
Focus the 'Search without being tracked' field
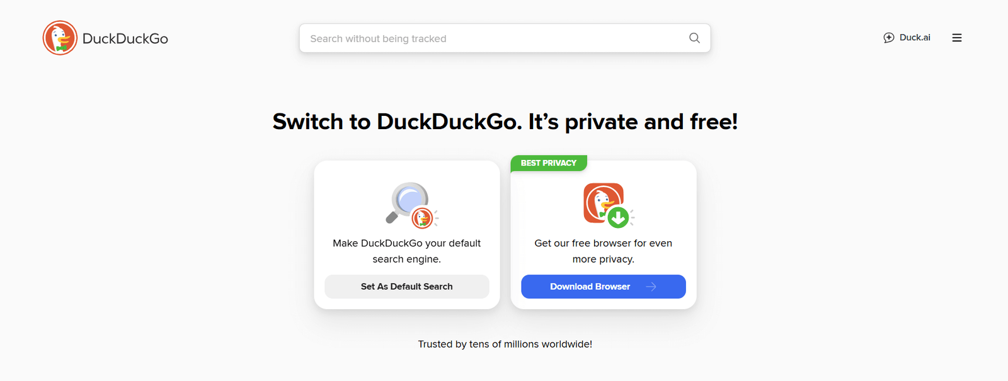(x=505, y=38)
